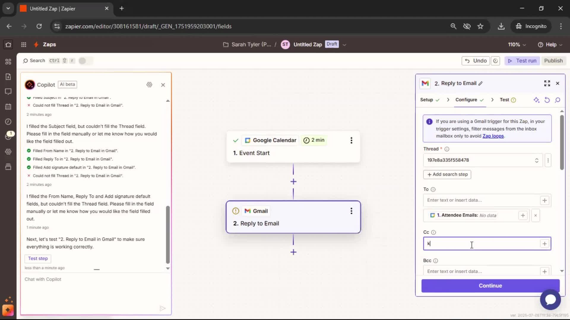Open the browser tab search dropdown
This screenshot has width=570, height=320.
tap(8, 8)
